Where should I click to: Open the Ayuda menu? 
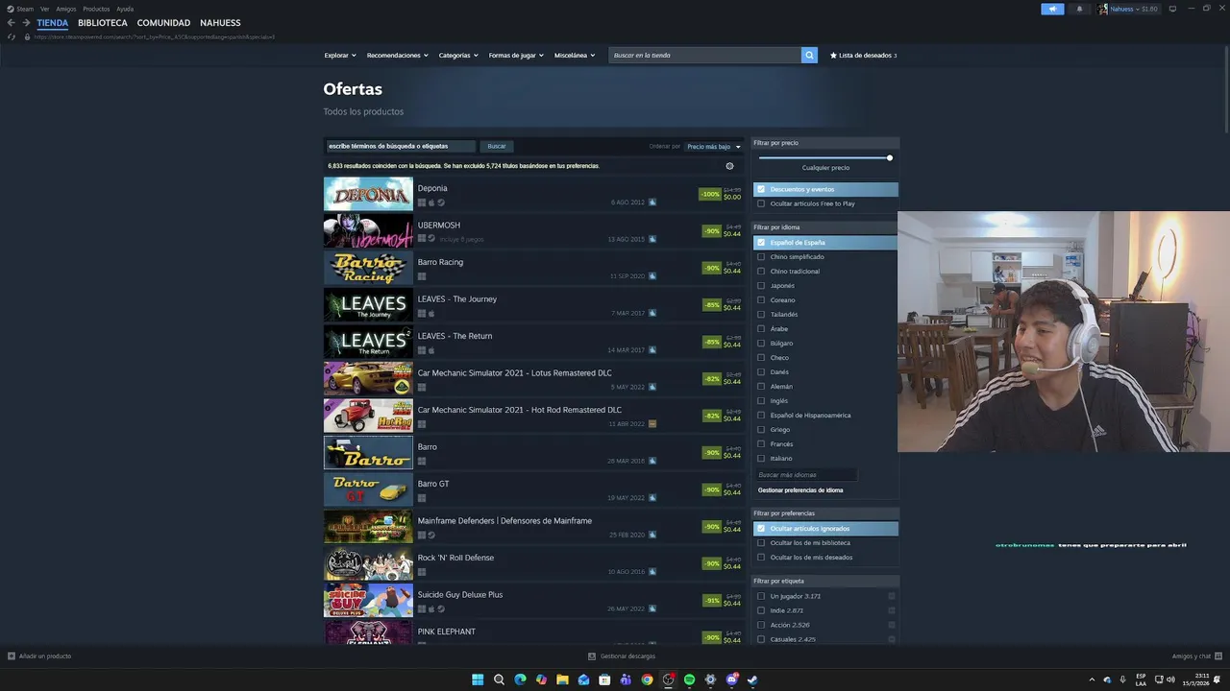pos(125,9)
